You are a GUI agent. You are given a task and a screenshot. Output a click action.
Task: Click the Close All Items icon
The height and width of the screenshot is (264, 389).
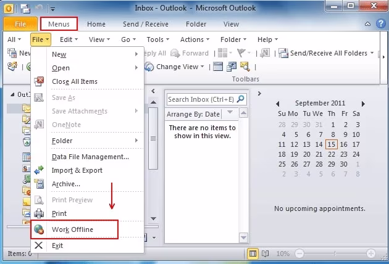tap(39, 81)
